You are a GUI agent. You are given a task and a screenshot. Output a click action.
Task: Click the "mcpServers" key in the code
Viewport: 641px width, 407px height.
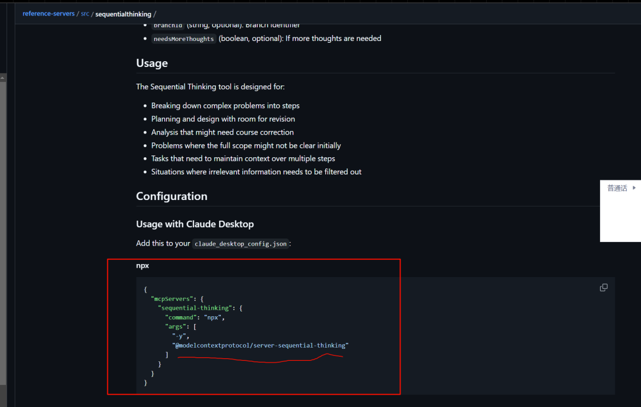170,299
